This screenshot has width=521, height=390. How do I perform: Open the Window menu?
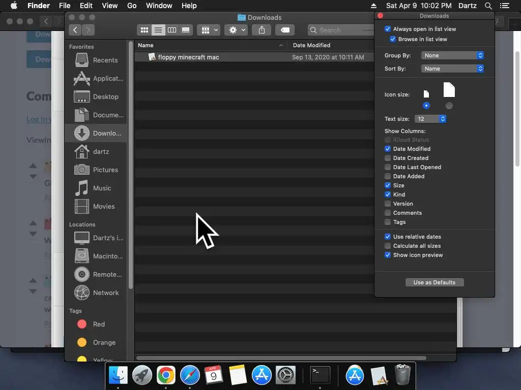coord(159,6)
